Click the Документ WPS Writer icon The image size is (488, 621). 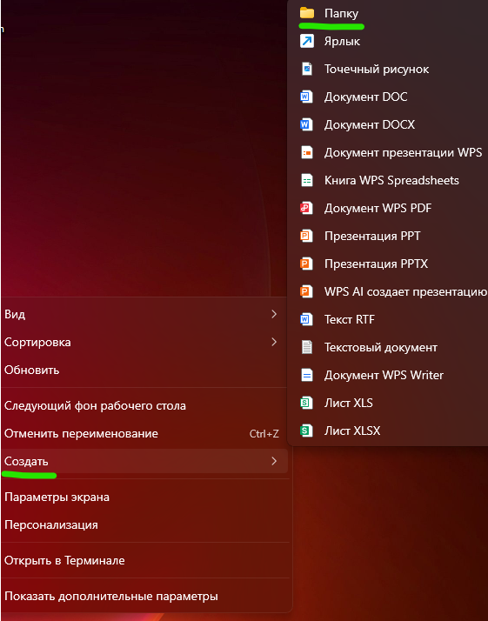(306, 375)
